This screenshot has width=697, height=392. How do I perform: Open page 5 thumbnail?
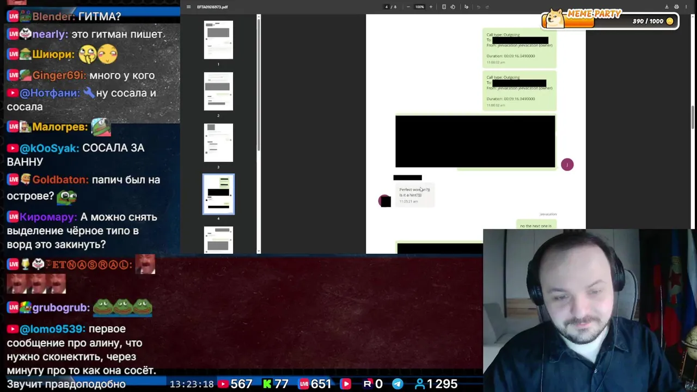click(x=218, y=240)
